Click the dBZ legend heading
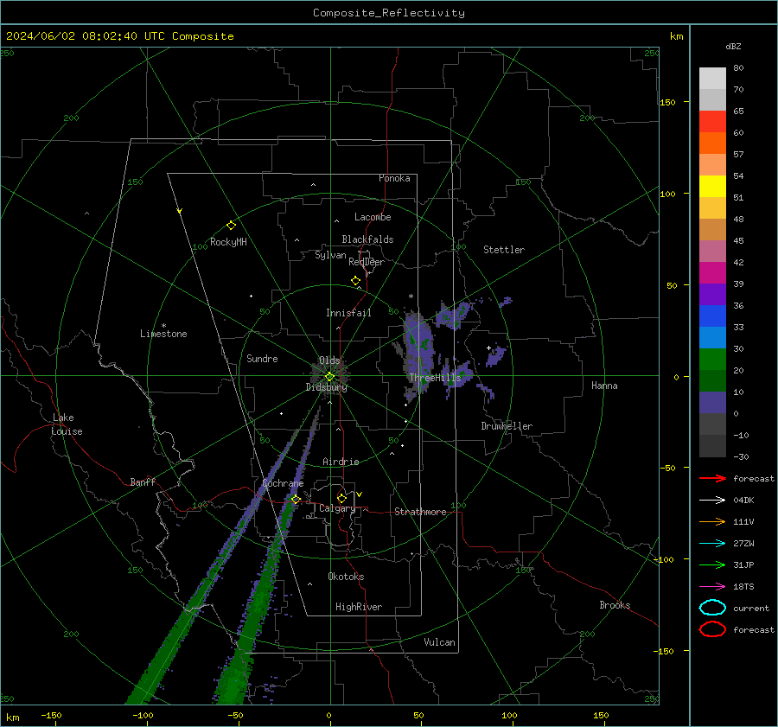This screenshot has width=778, height=727. point(733,47)
